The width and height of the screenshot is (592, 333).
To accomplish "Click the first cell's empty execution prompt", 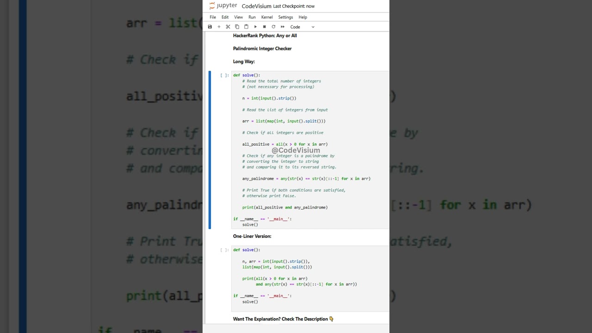I will click(224, 75).
